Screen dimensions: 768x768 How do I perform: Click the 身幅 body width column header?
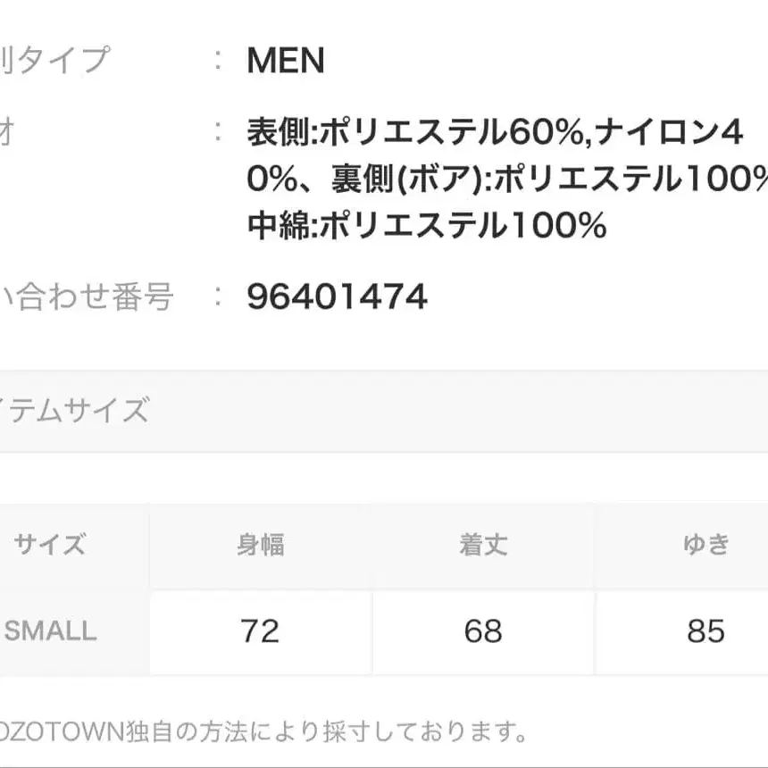click(x=260, y=544)
